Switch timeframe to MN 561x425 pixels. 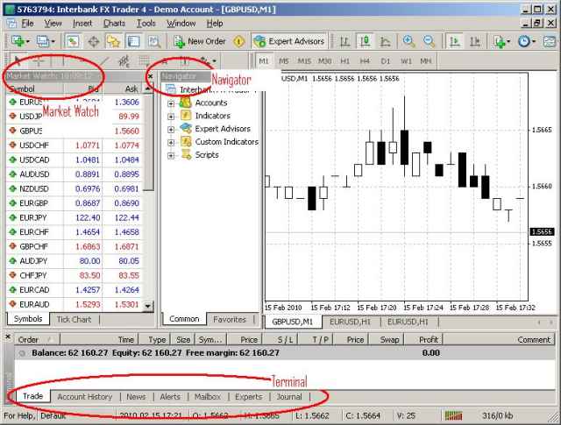coord(425,60)
